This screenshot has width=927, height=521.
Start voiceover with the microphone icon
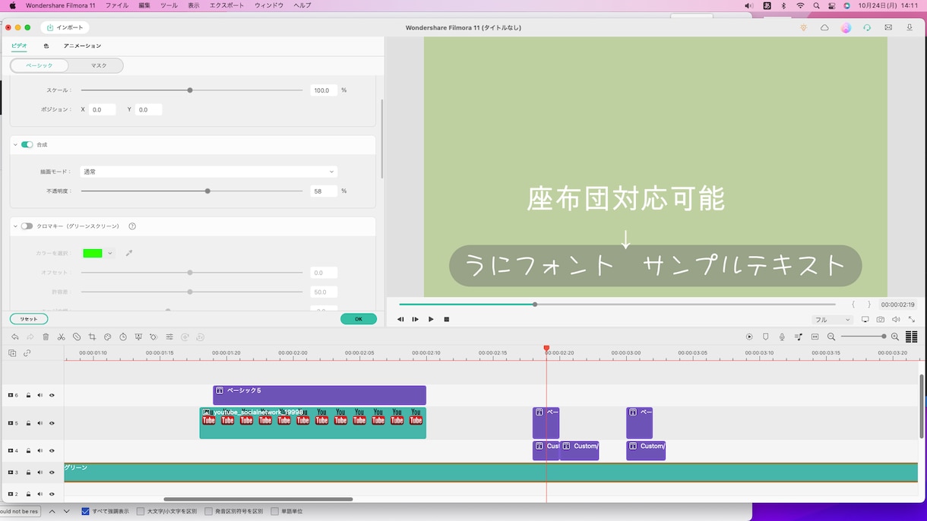pos(782,337)
